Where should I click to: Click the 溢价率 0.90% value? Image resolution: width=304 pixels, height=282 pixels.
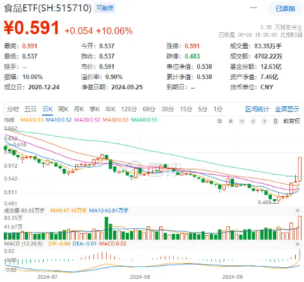(114, 77)
